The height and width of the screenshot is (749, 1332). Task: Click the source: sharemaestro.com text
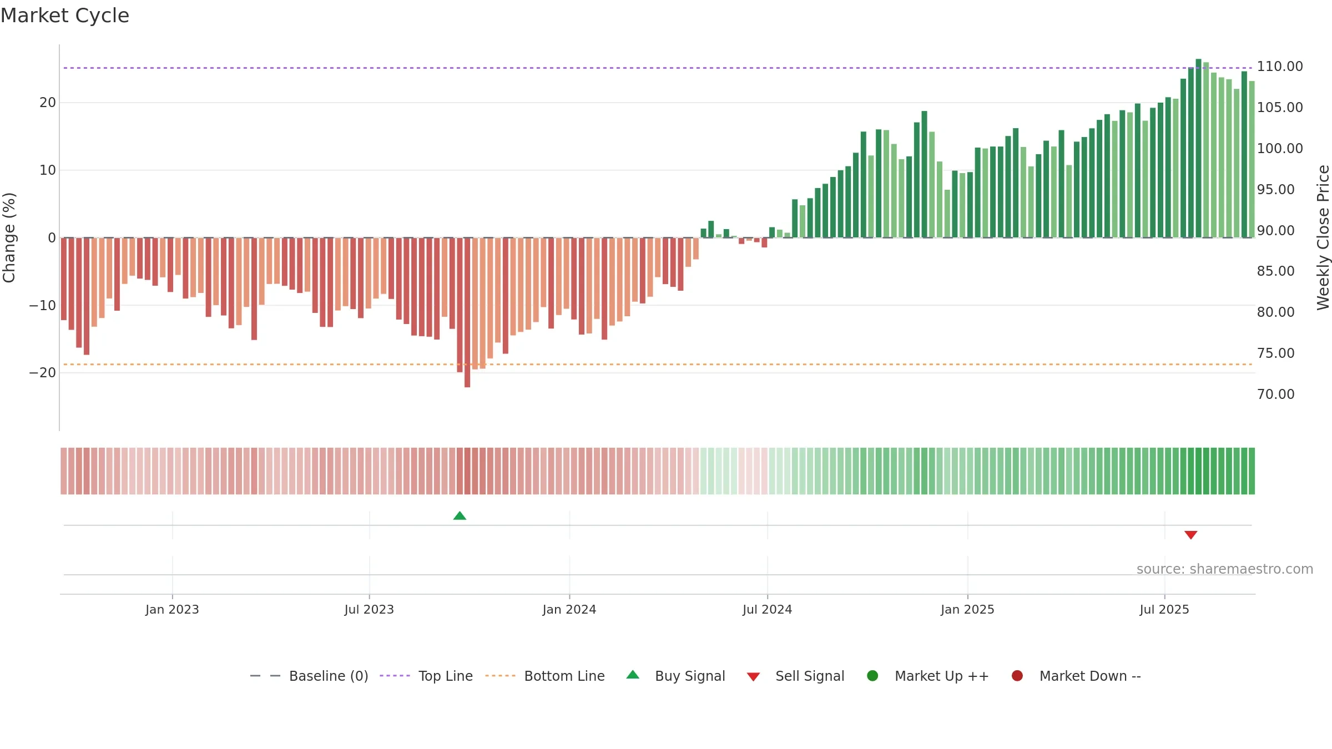[1225, 569]
